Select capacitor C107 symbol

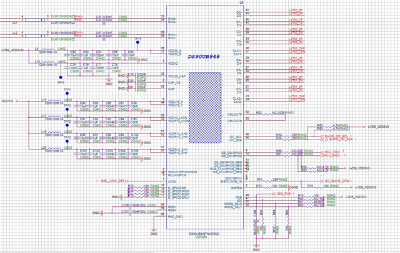tap(130, 213)
